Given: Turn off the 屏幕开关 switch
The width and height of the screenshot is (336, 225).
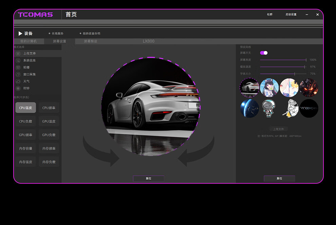Looking at the screenshot, I should click(264, 53).
